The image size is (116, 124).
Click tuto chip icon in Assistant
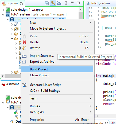(12, 107)
